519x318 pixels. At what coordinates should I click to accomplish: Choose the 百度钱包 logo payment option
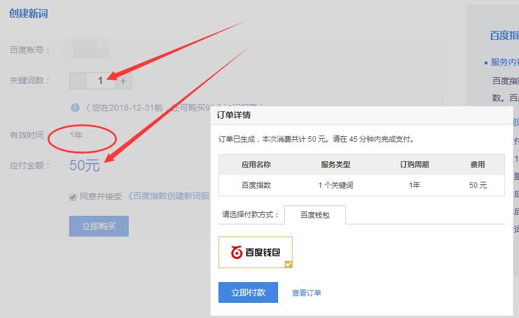256,252
